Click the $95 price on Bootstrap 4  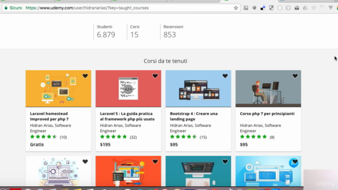(174, 145)
